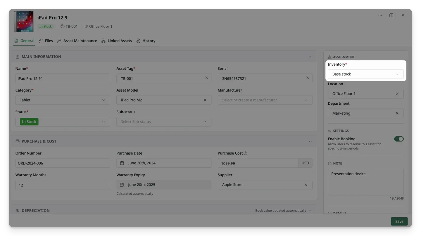The height and width of the screenshot is (236, 421).
Task: Collapse the Purchase & Cost section
Action: pos(310,141)
